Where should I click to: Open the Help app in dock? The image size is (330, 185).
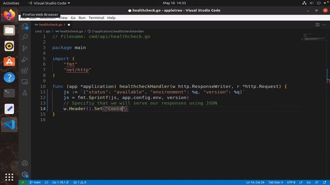(9, 78)
